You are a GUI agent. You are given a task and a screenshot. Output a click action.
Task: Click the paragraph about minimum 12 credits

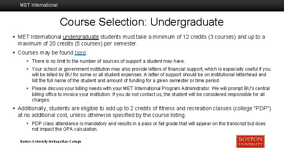[141, 40]
